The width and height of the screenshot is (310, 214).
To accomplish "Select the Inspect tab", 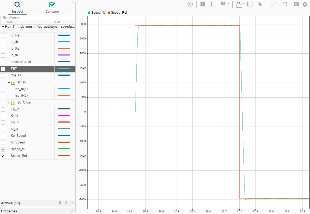I will pyautogui.click(x=17, y=8).
